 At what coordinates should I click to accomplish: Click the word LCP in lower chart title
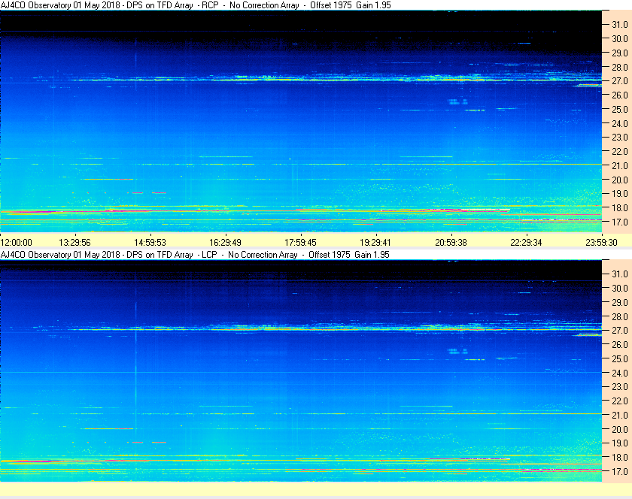pyautogui.click(x=209, y=255)
